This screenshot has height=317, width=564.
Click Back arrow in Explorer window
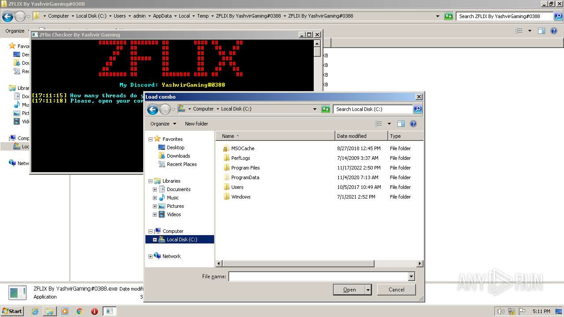point(7,16)
